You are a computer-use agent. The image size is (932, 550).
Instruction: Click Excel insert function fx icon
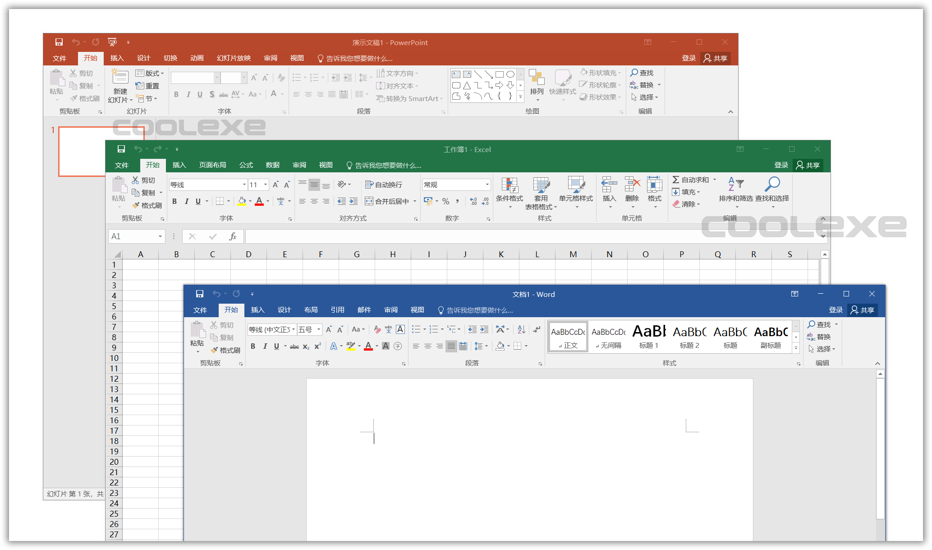tap(233, 236)
